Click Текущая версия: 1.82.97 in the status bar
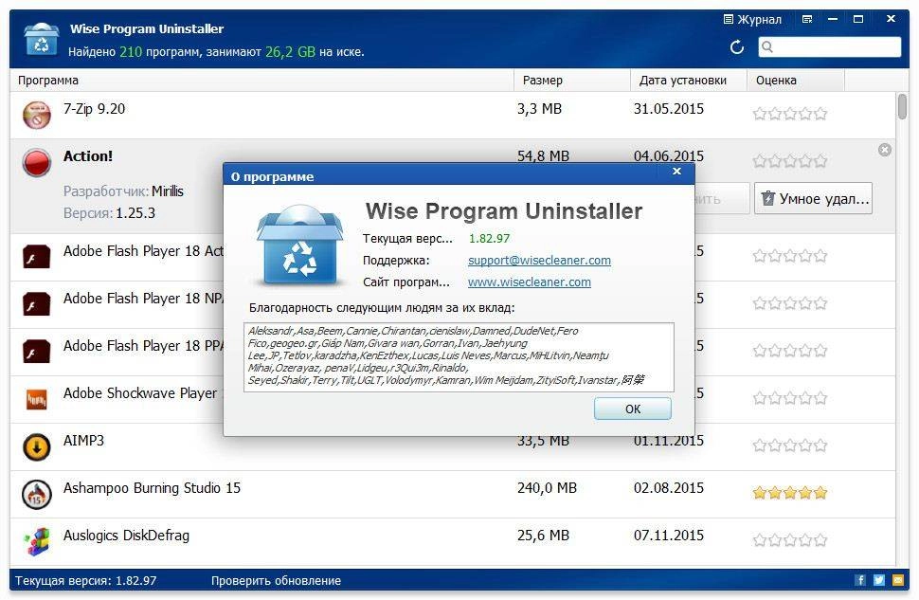The width and height of the screenshot is (919, 600). [x=86, y=581]
